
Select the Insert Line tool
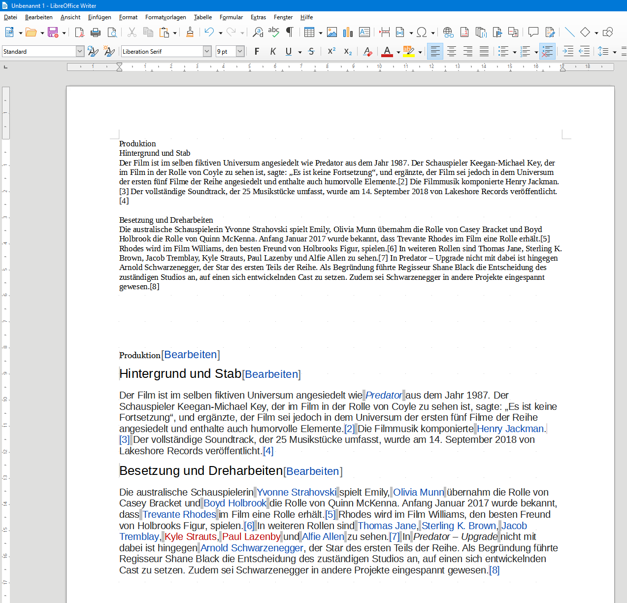(570, 33)
